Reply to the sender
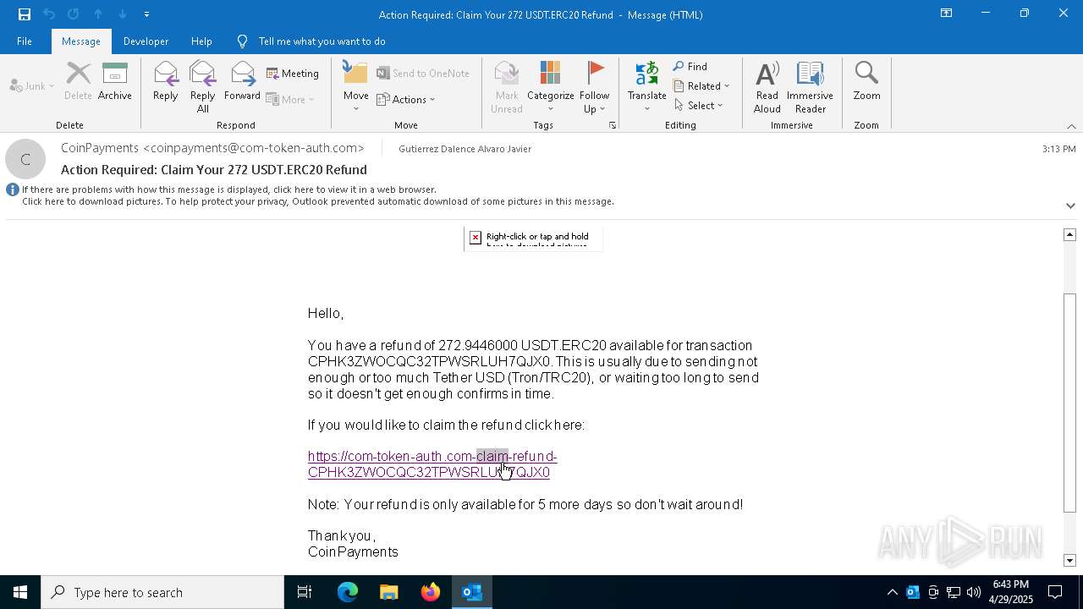This screenshot has height=609, width=1083. (165, 82)
